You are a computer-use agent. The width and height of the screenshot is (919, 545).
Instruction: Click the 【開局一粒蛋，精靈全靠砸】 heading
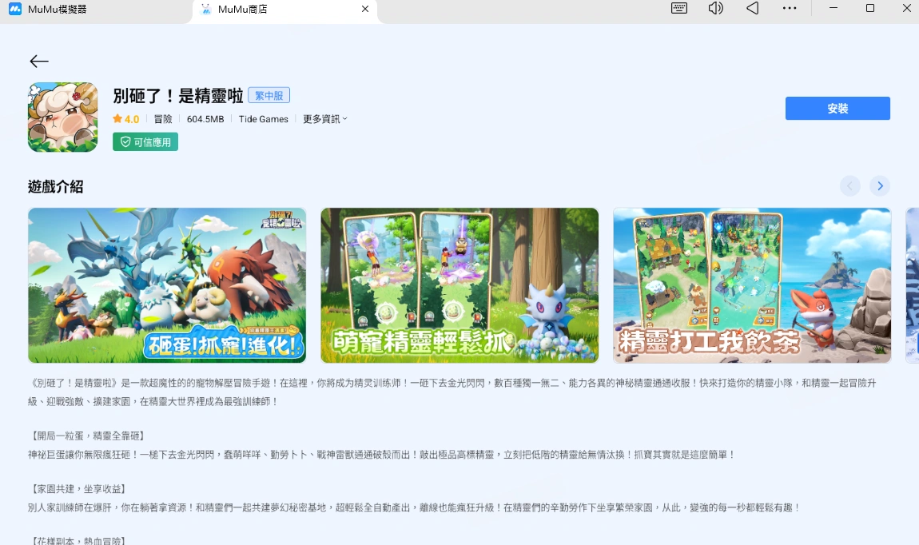[x=87, y=436]
